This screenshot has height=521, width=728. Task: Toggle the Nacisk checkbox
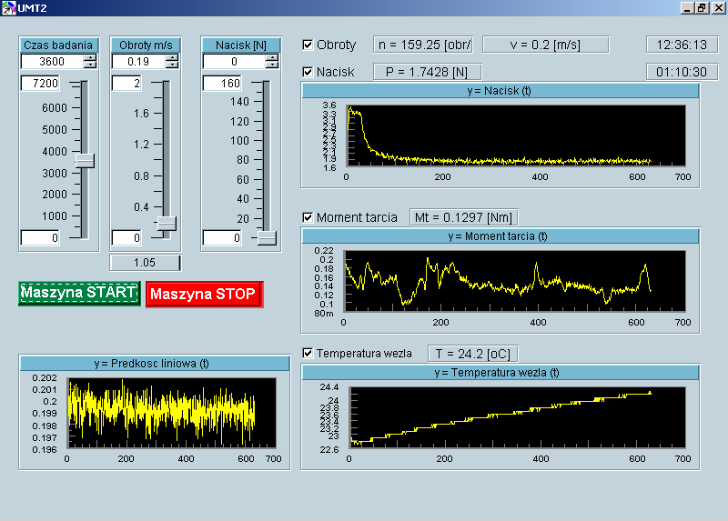[x=308, y=72]
